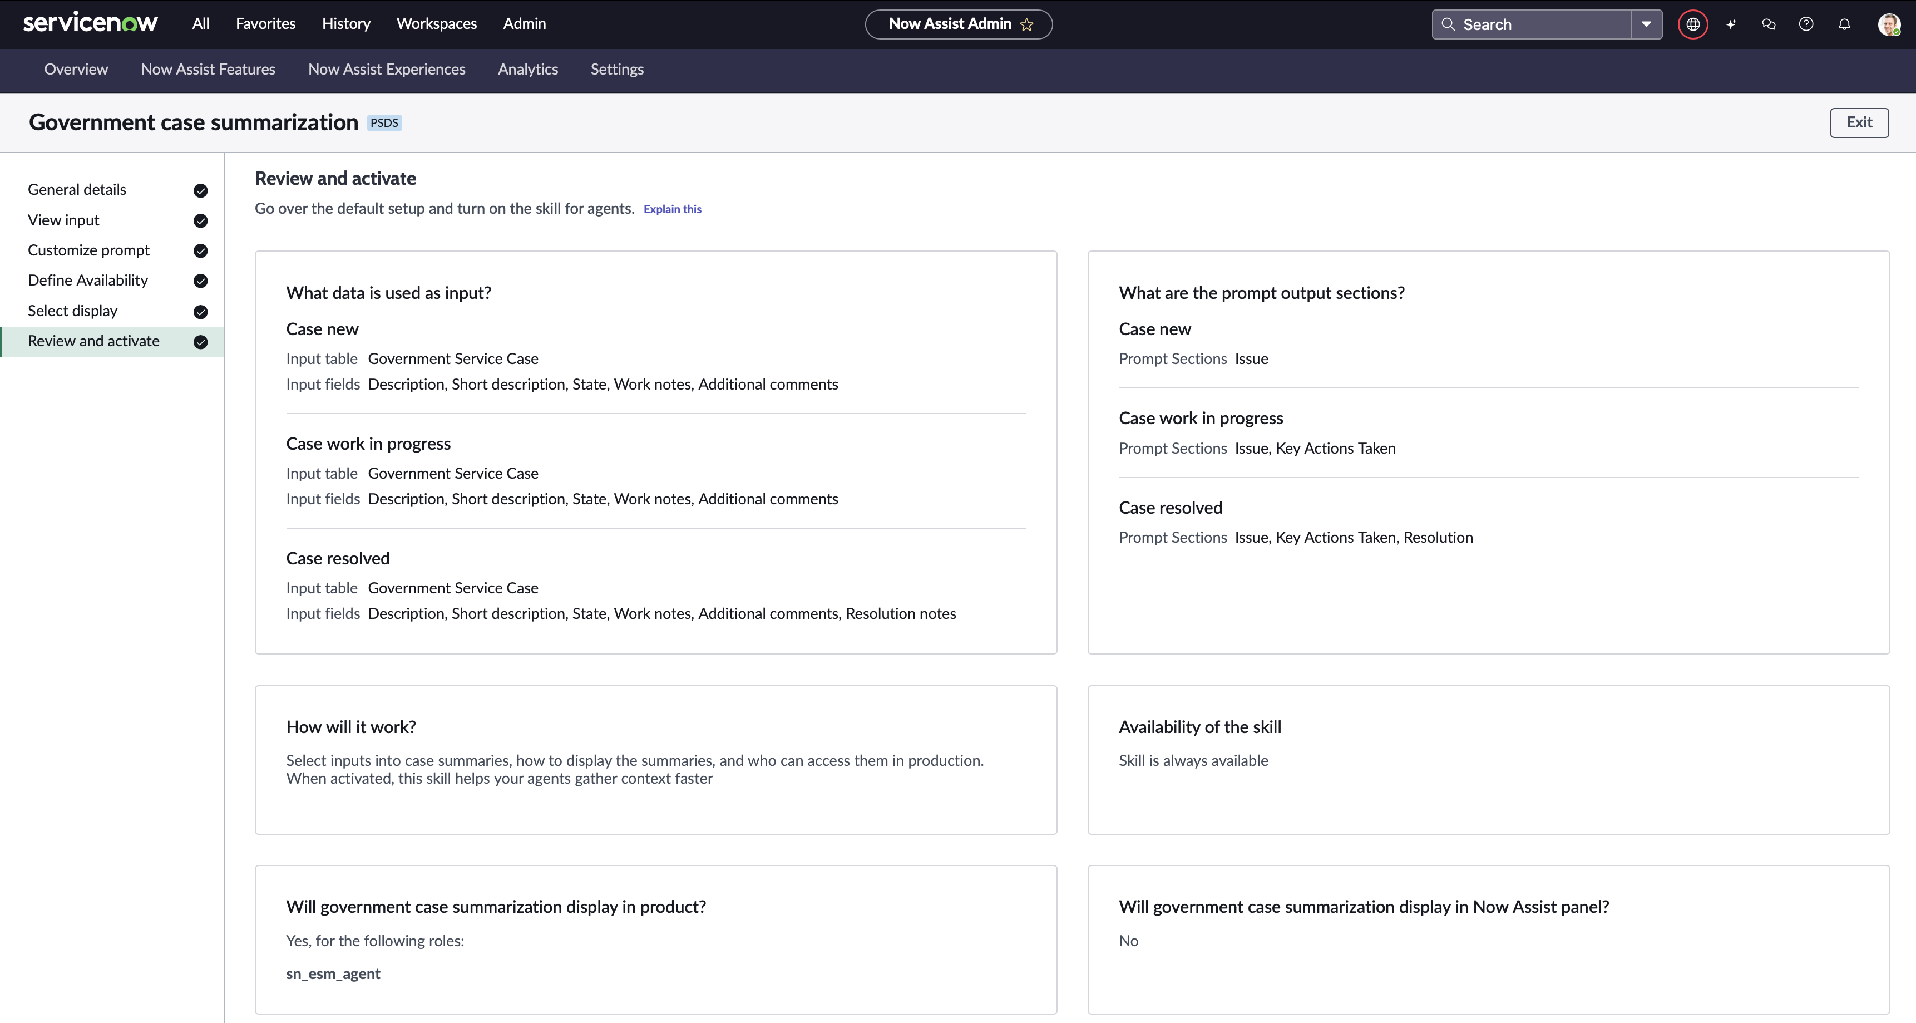The image size is (1916, 1023).
Task: Switch to Now Assist Experiences tab
Action: click(387, 69)
